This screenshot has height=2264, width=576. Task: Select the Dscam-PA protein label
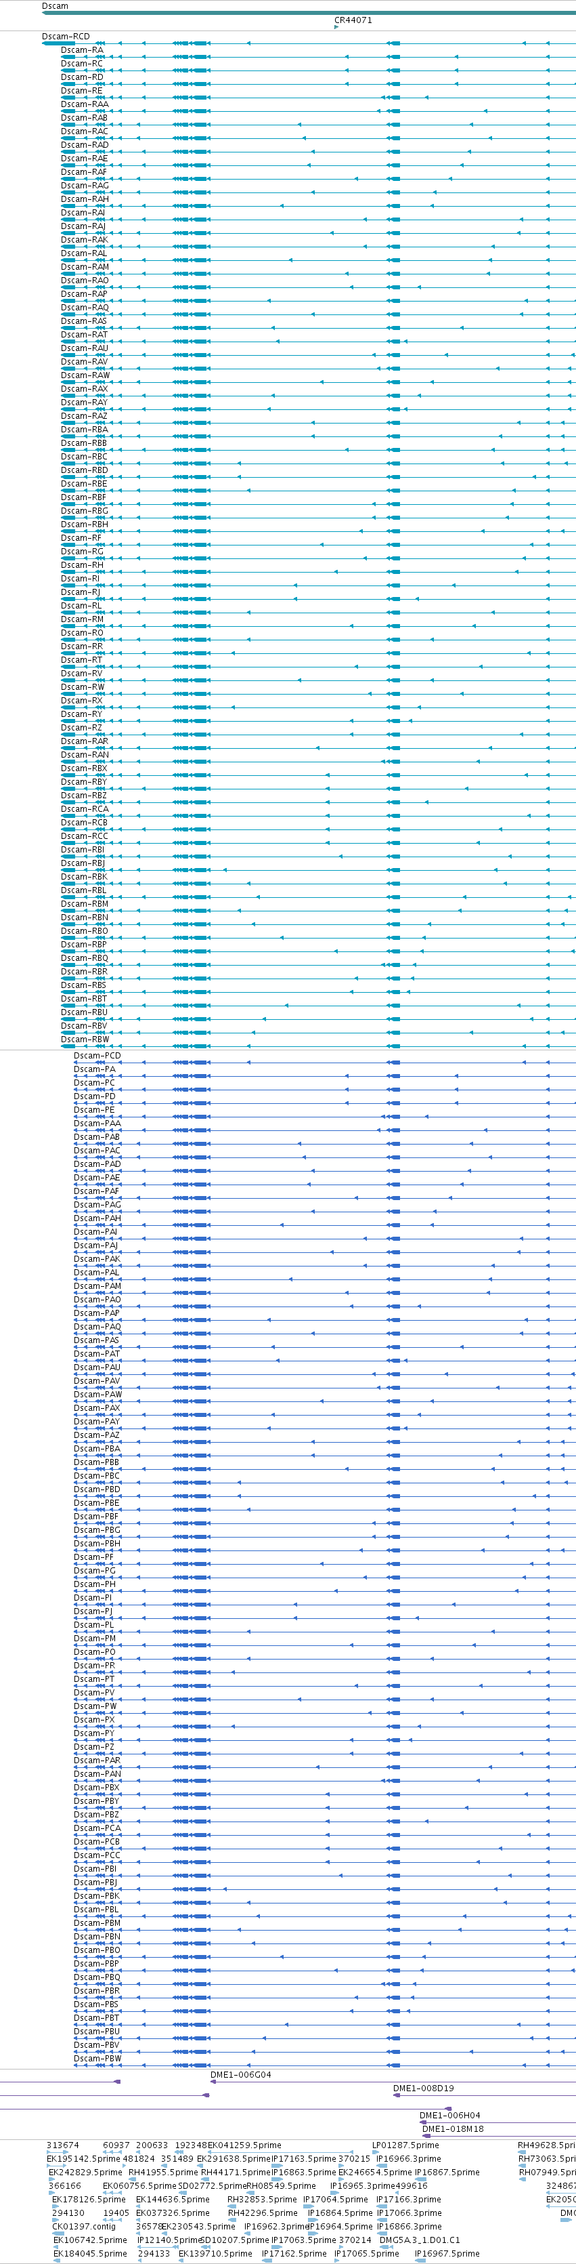[x=95, y=1069]
